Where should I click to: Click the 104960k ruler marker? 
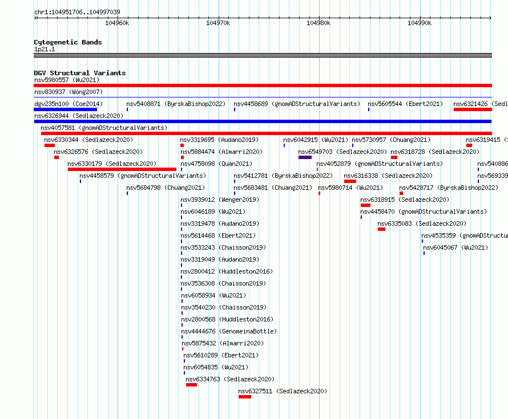[x=117, y=23]
